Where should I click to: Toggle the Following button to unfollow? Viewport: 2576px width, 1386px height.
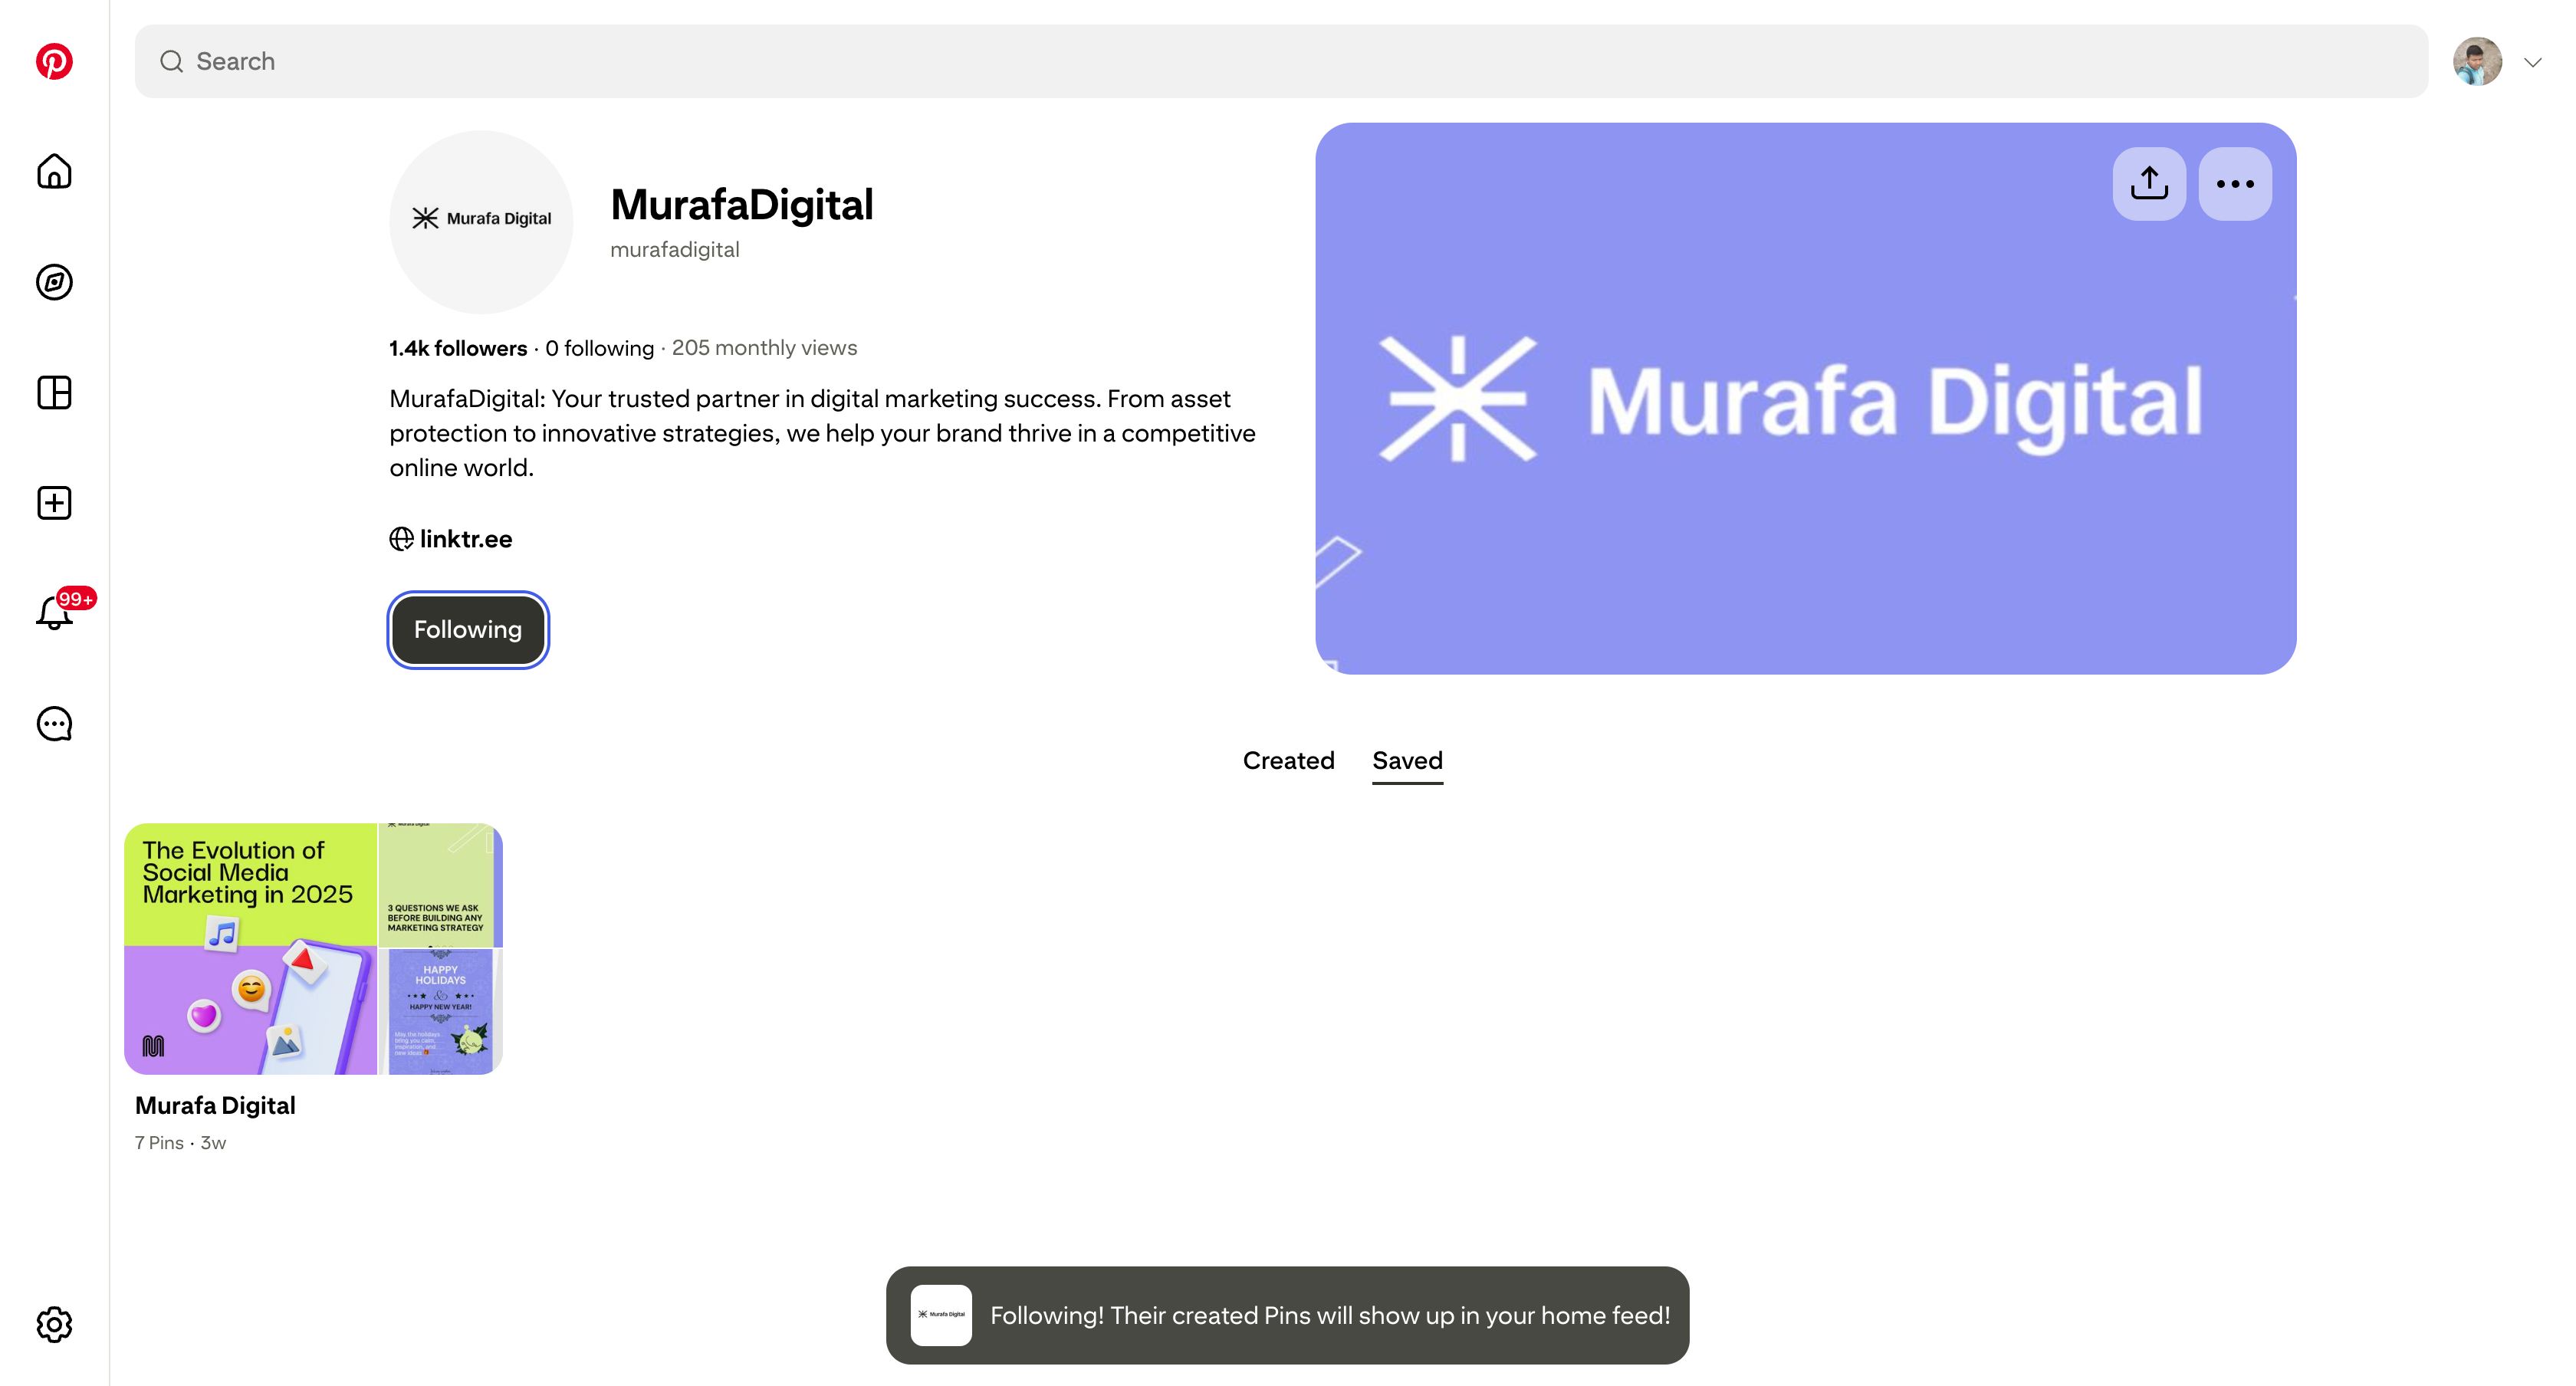(467, 629)
